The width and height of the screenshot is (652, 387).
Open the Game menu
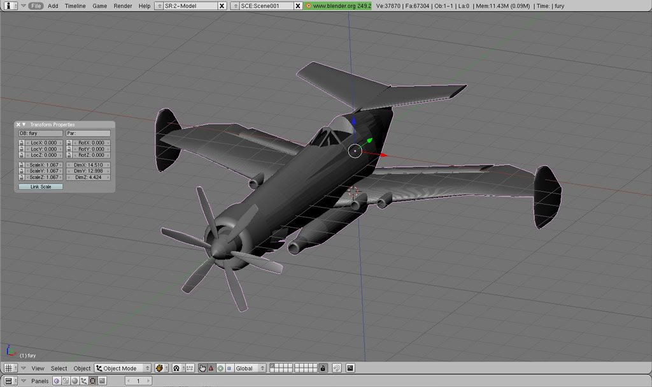[x=99, y=6]
